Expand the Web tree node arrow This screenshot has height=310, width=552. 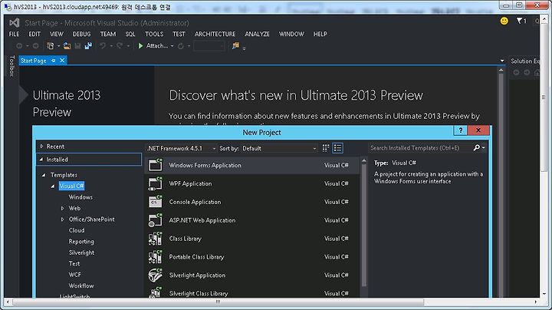click(x=62, y=208)
